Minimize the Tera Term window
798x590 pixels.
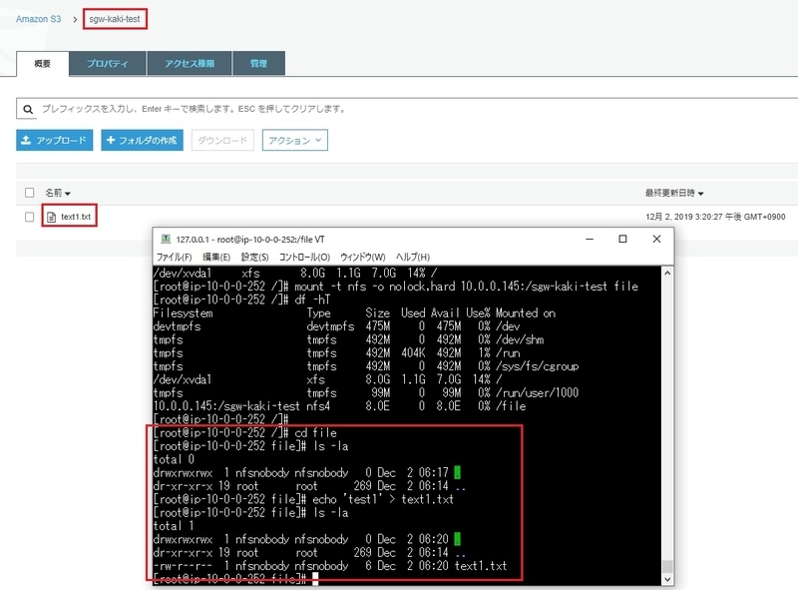[x=590, y=239]
